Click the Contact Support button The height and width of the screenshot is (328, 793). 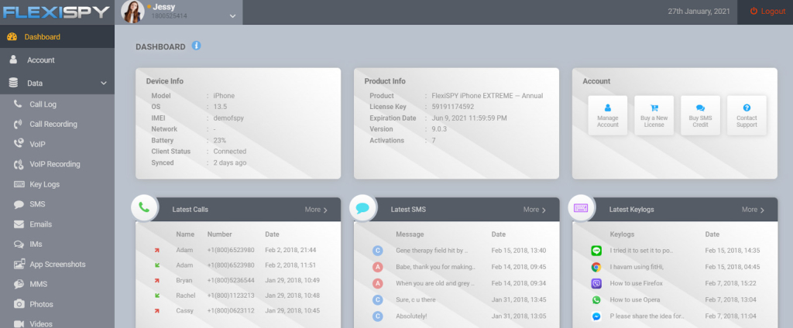click(x=747, y=115)
